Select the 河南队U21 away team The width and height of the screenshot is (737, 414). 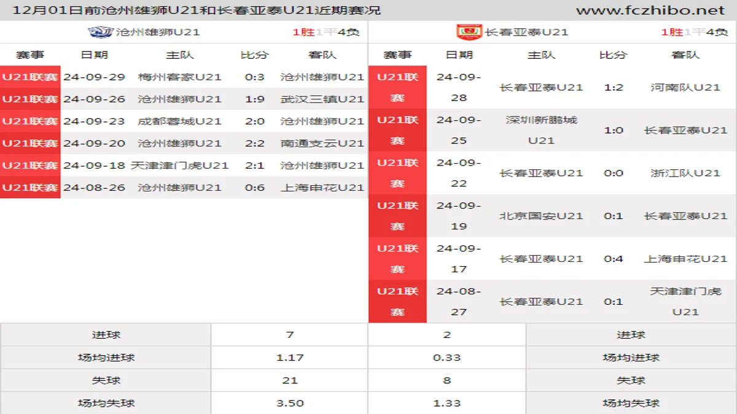685,87
